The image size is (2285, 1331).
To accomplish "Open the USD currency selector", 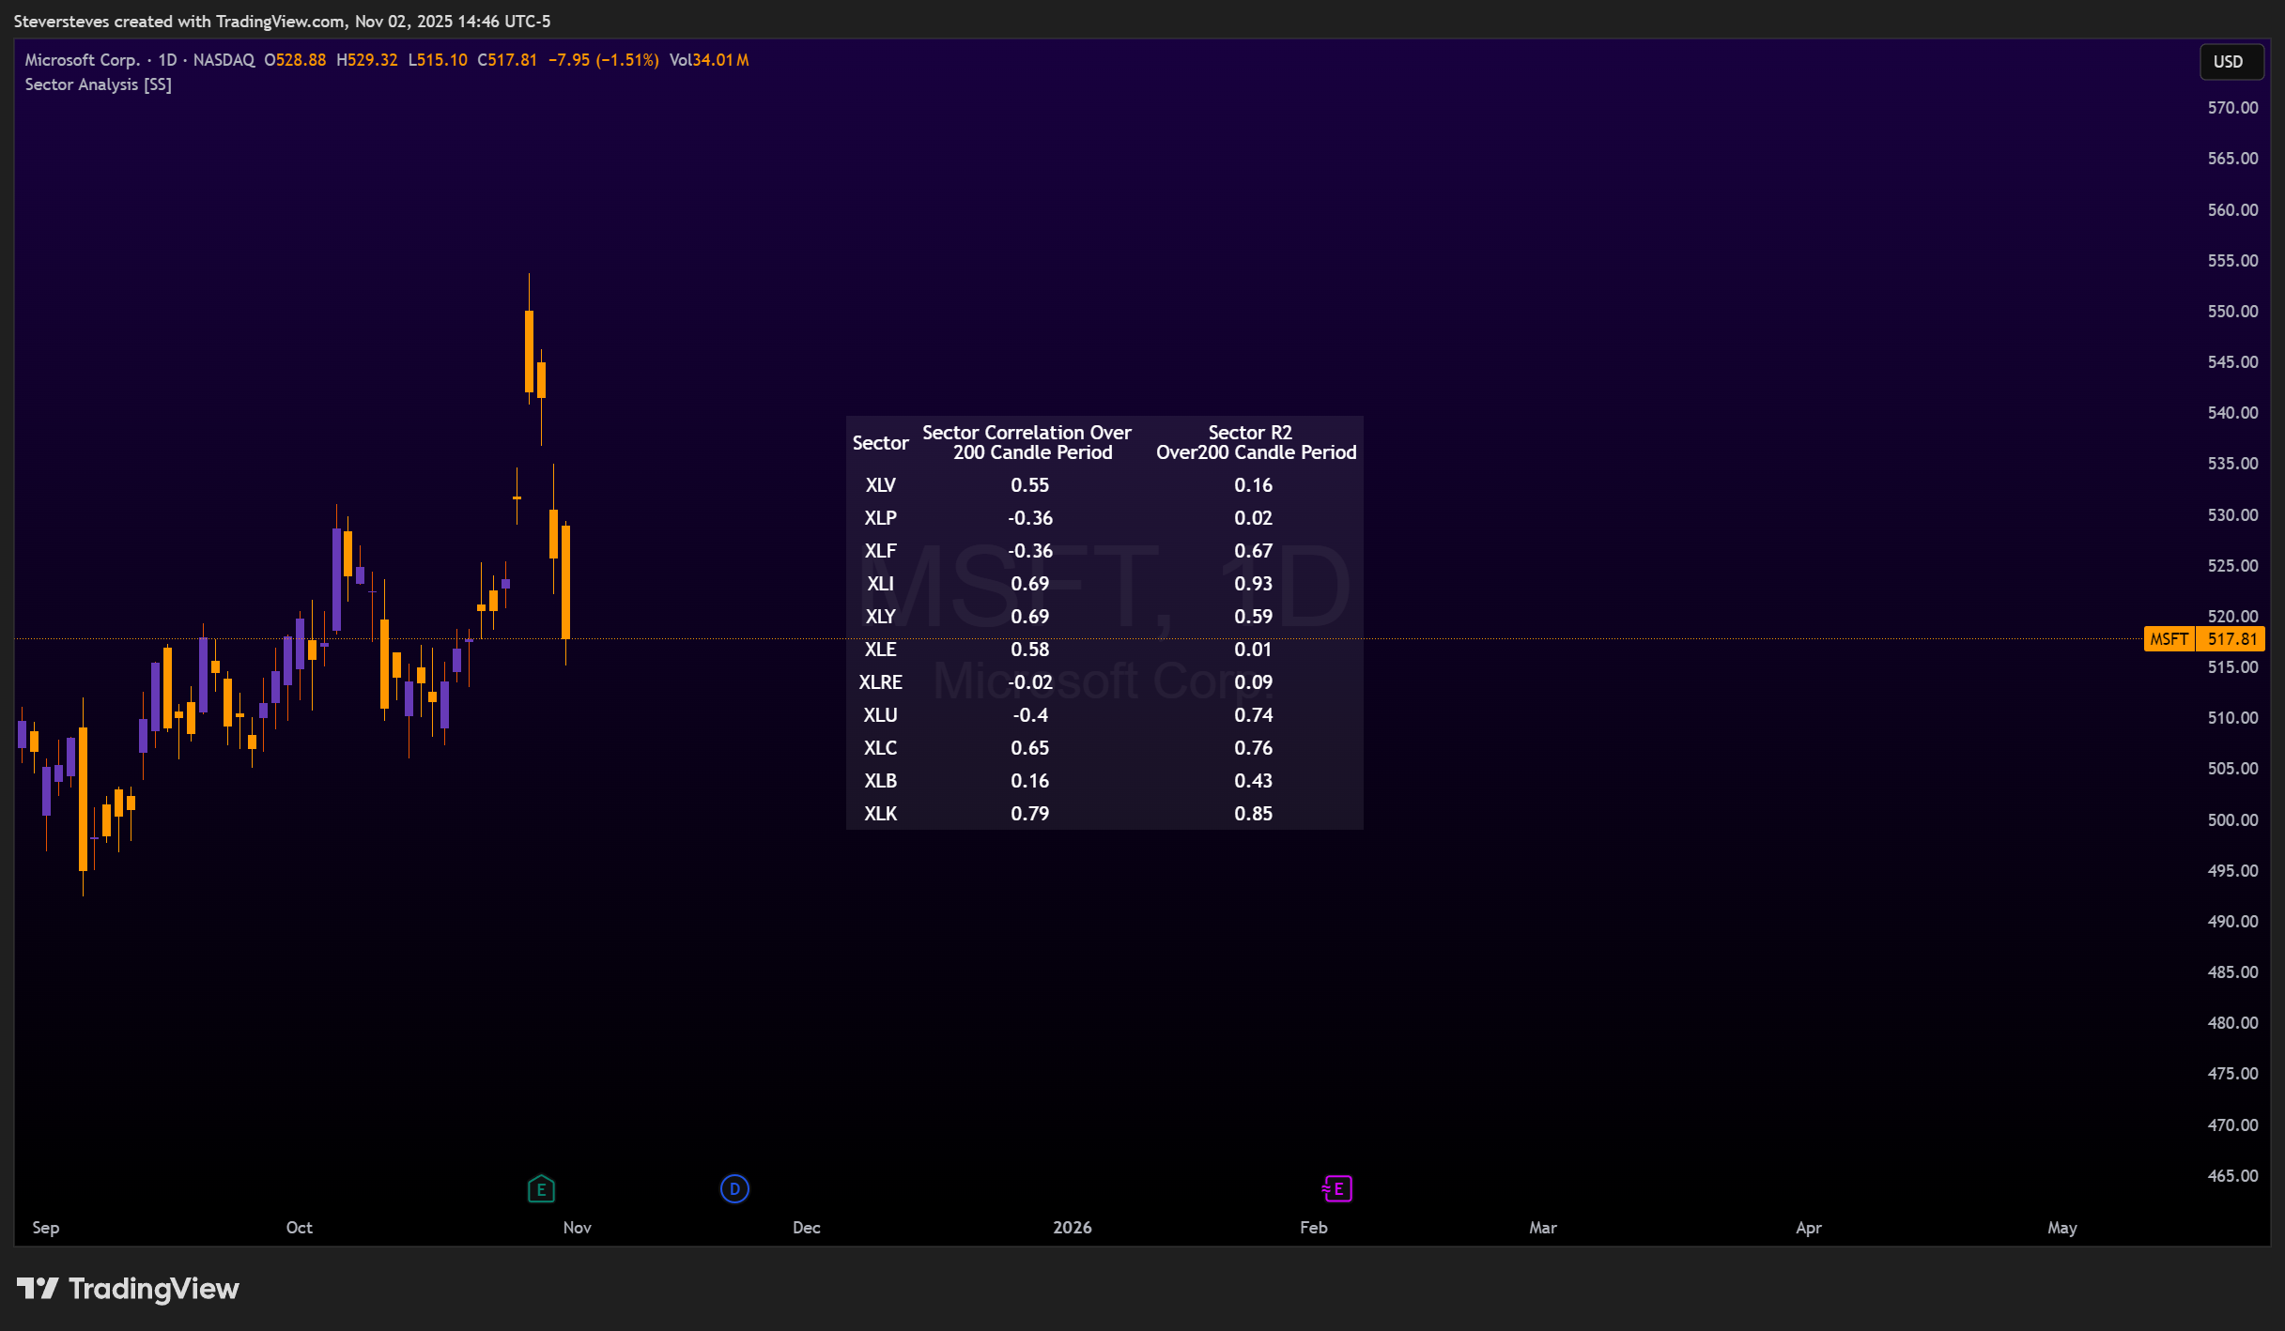I will coord(2231,62).
